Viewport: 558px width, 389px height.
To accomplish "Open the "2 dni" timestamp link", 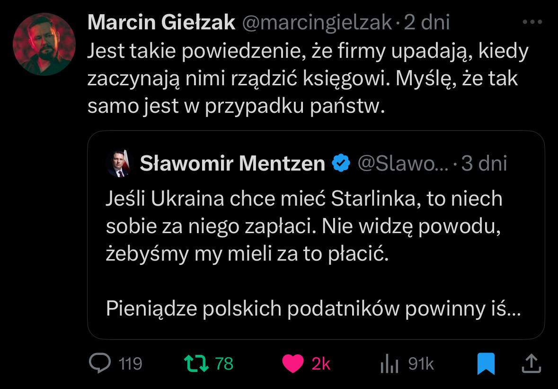I will (x=426, y=22).
